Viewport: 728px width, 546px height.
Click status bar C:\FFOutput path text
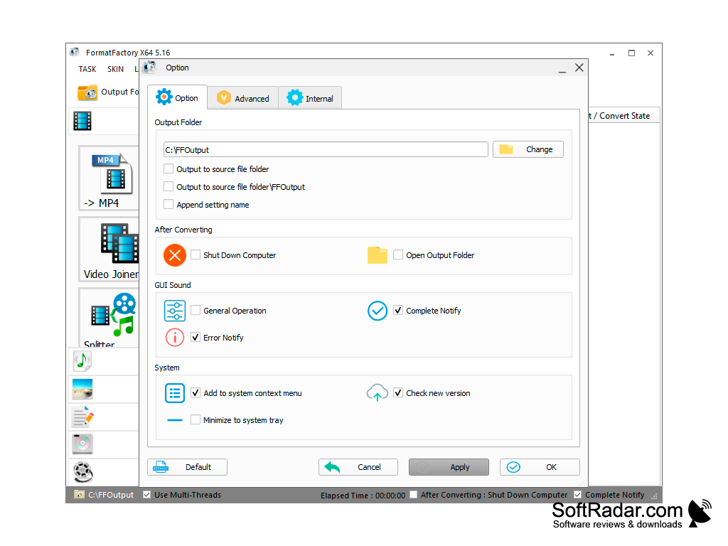[x=111, y=495]
